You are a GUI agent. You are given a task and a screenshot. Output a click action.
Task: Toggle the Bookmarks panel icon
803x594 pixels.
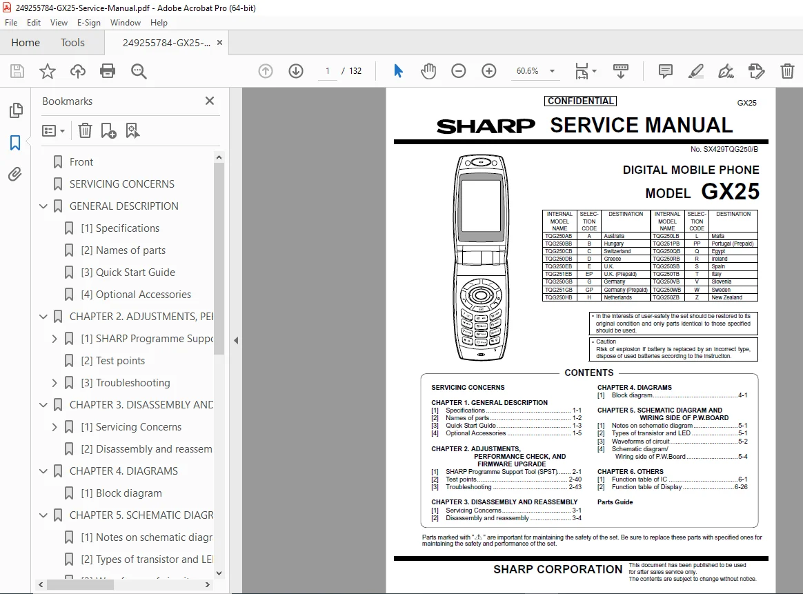pyautogui.click(x=15, y=142)
